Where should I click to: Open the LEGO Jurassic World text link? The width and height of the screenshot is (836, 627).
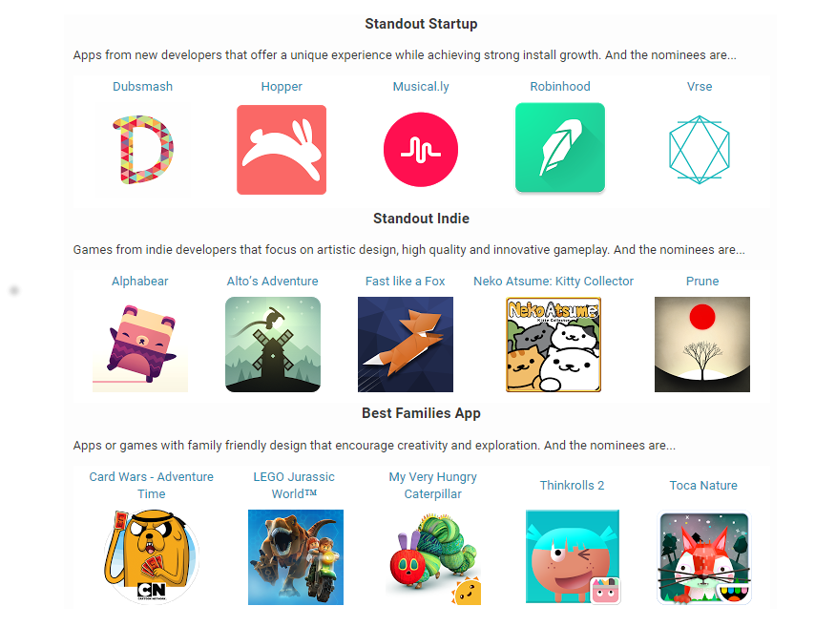point(294,485)
